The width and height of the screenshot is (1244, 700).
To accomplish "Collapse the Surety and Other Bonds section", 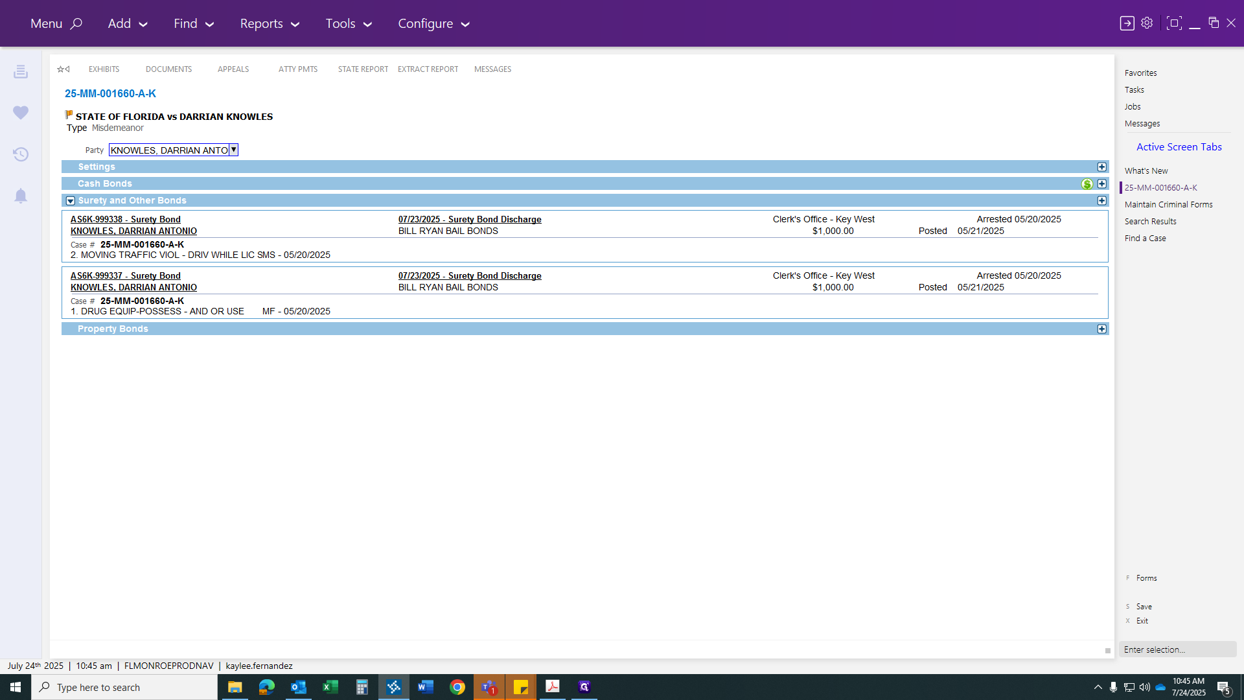I will (x=71, y=201).
